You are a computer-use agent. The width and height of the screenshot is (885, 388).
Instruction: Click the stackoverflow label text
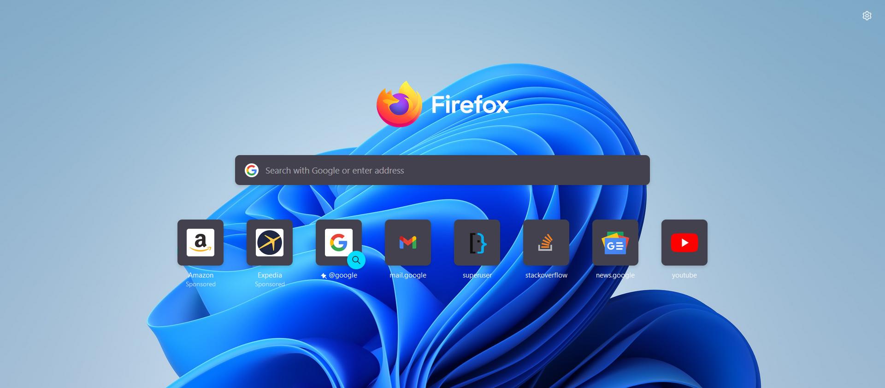point(546,275)
